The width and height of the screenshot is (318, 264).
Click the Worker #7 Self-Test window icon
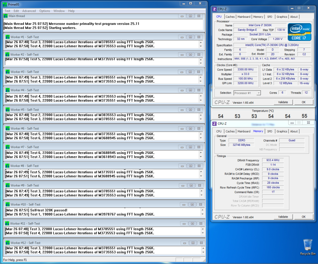point(7,147)
